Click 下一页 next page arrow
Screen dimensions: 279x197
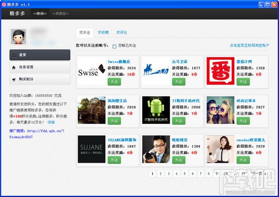point(259,174)
